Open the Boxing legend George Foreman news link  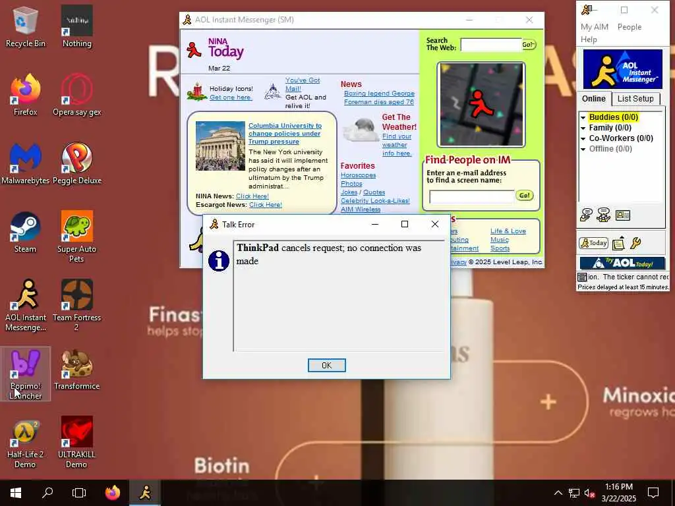379,98
